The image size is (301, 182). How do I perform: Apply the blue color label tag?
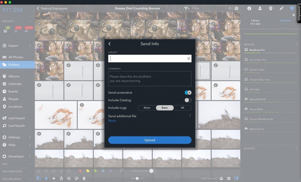tap(103, 171)
